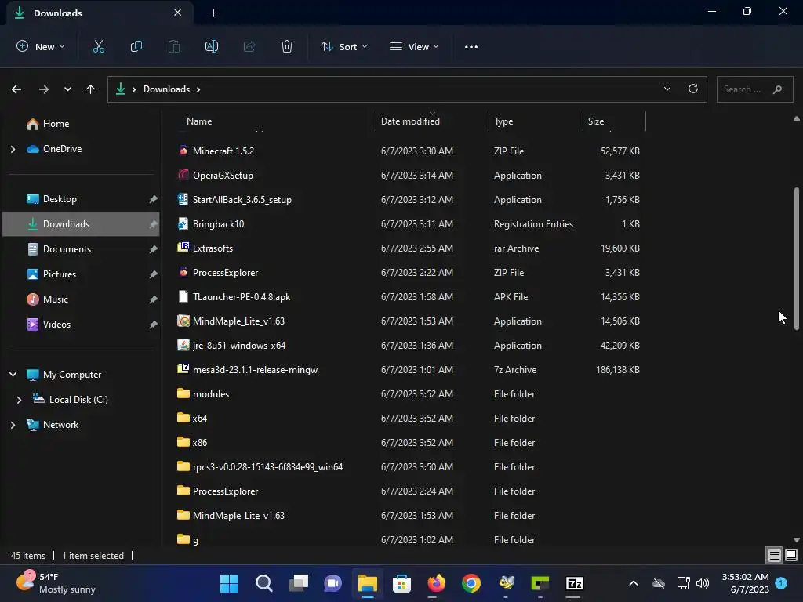
Task: Open the Start menu Windows icon
Action: click(x=229, y=583)
